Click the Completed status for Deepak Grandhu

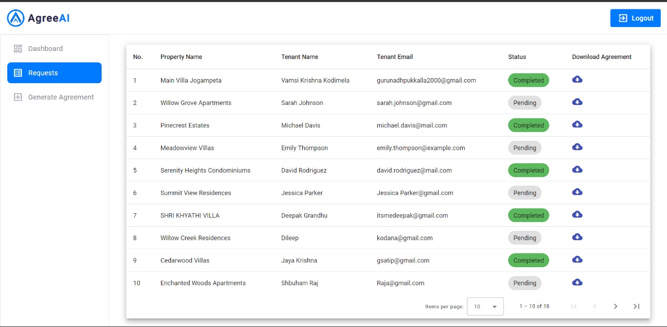[x=528, y=216]
